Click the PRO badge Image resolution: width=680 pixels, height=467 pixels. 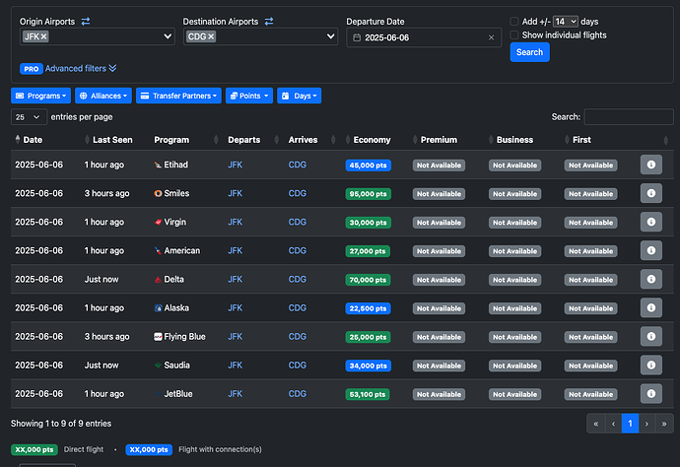(x=31, y=69)
